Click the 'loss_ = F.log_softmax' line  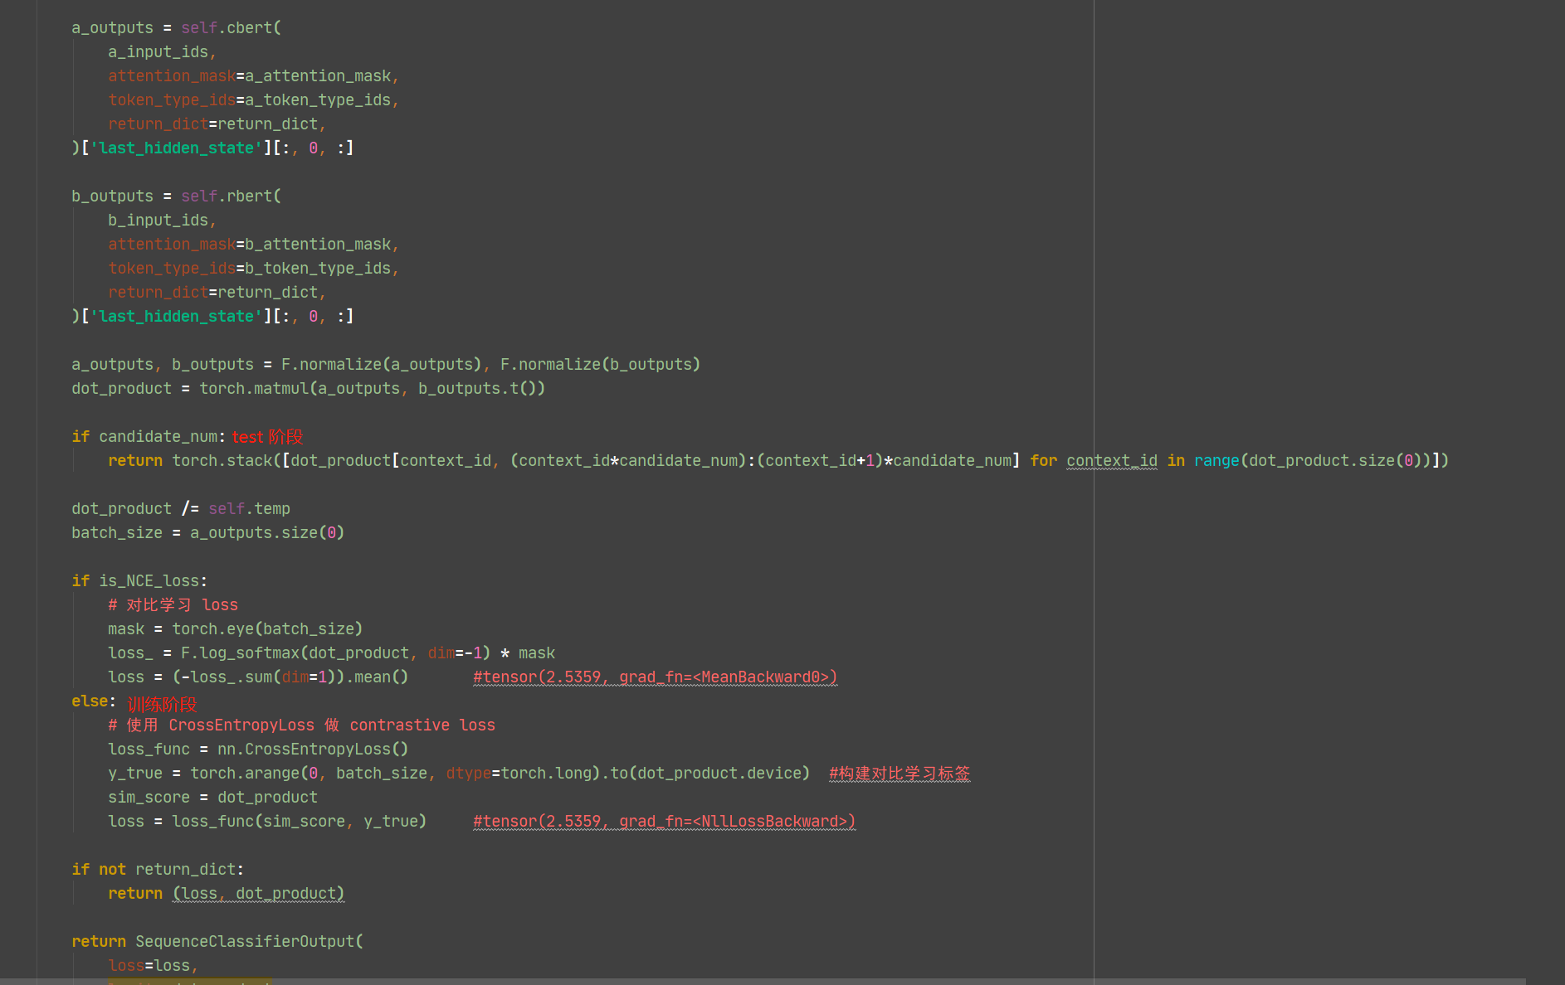tap(331, 653)
